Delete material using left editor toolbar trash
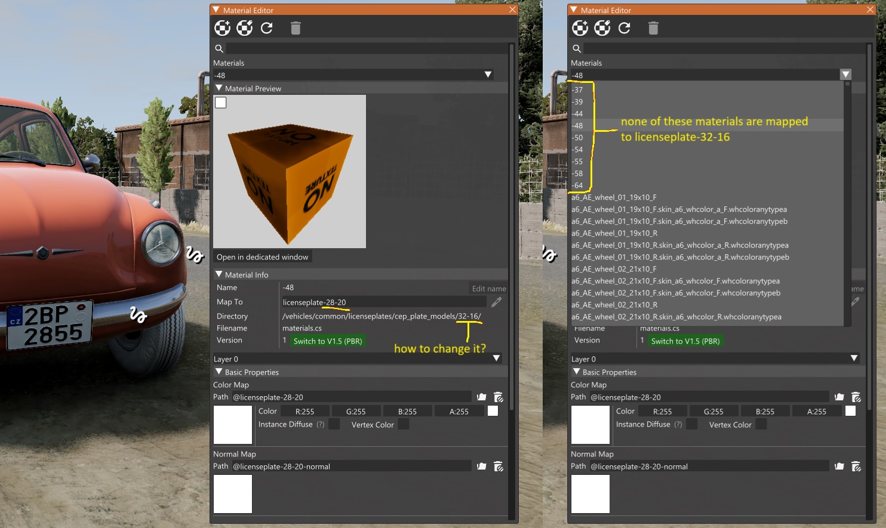This screenshot has width=886, height=528. [296, 28]
